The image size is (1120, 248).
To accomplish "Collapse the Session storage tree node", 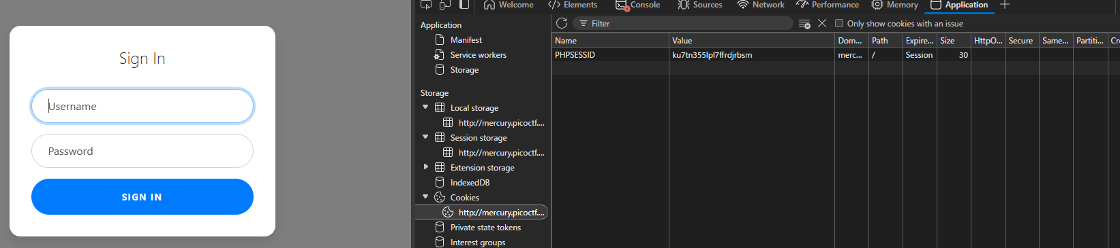I will point(425,137).
